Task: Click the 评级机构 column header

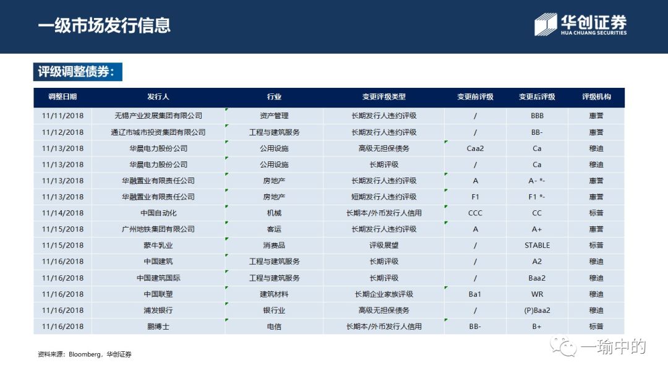Action: 596,96
